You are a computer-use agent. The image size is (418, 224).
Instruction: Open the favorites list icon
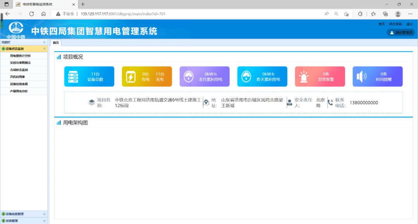[x=373, y=14]
